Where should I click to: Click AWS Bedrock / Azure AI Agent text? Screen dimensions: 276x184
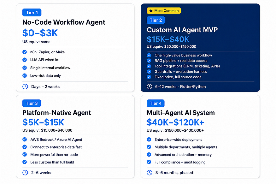[56, 139]
